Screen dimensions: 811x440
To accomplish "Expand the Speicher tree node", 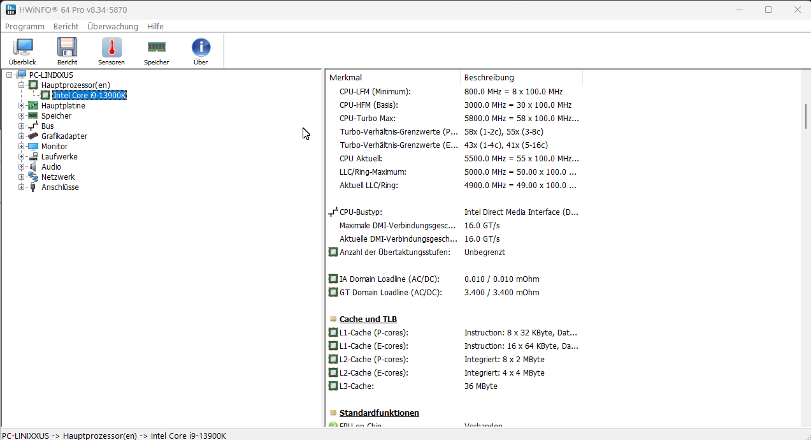I will (22, 115).
